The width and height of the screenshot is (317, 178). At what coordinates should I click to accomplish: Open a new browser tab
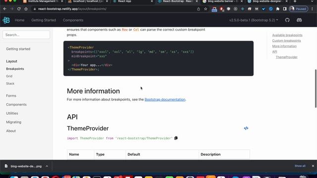point(295,1)
